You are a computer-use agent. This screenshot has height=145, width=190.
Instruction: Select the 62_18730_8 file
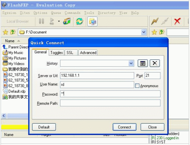point(15,86)
